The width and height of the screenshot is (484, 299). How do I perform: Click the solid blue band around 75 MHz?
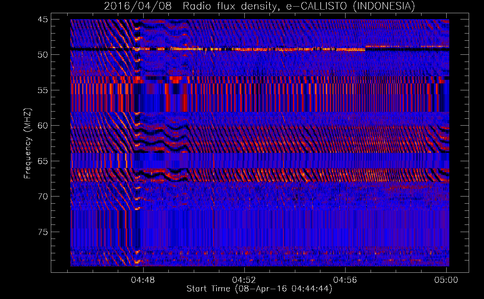260,228
